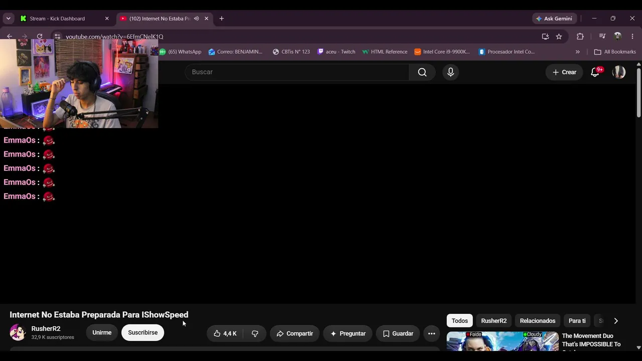Open the tab search dropdown arrow
Screen dimensions: 642x361
click(x=8, y=19)
